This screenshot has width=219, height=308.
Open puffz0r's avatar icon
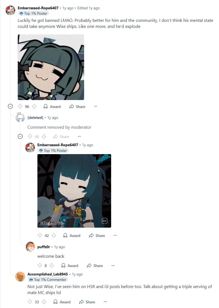tap(30, 247)
